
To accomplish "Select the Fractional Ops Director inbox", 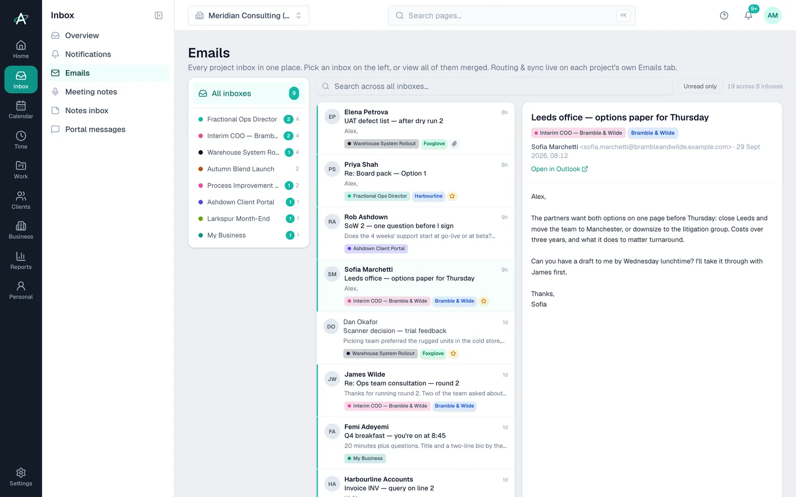I will pyautogui.click(x=249, y=119).
